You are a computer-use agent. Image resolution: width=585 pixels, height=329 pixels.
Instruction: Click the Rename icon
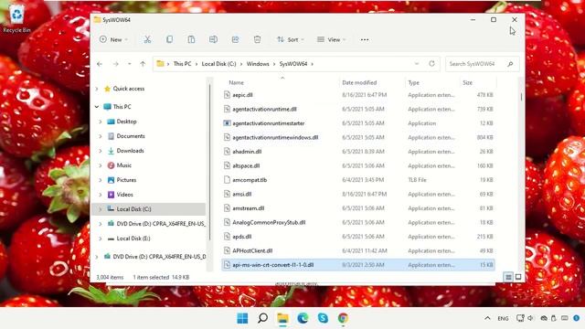[x=213, y=39]
